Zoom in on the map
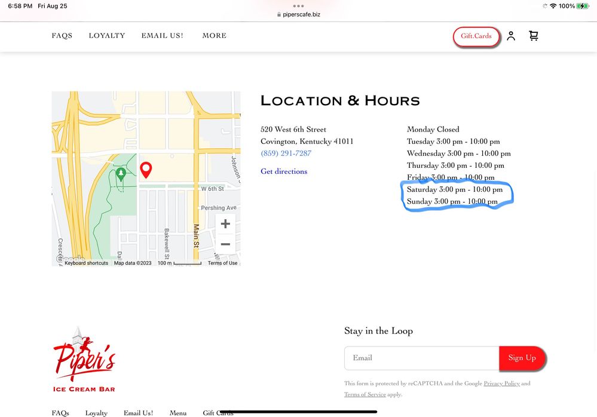This screenshot has height=417, width=597. [x=225, y=224]
